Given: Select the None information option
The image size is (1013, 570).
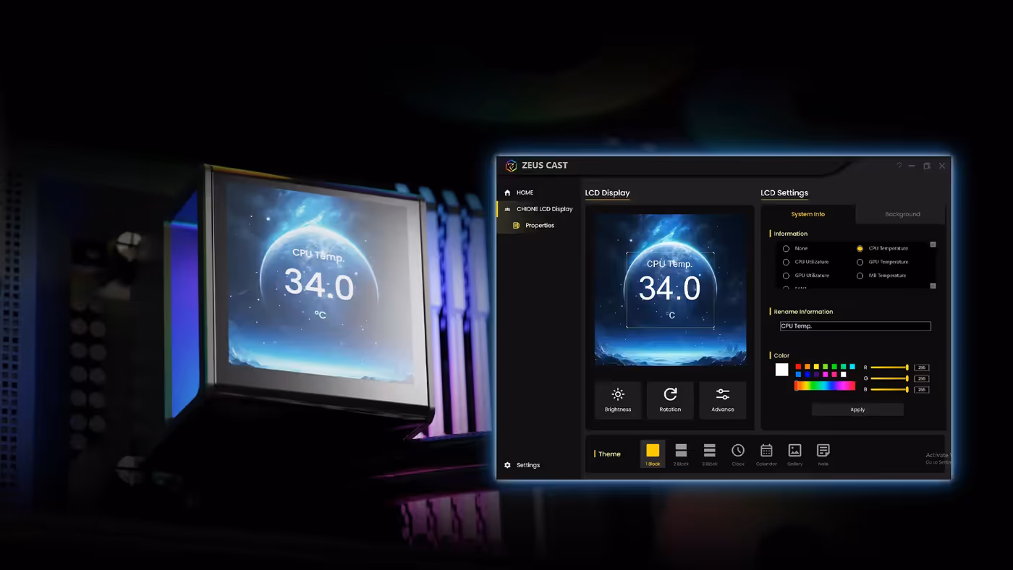Looking at the screenshot, I should coord(787,249).
